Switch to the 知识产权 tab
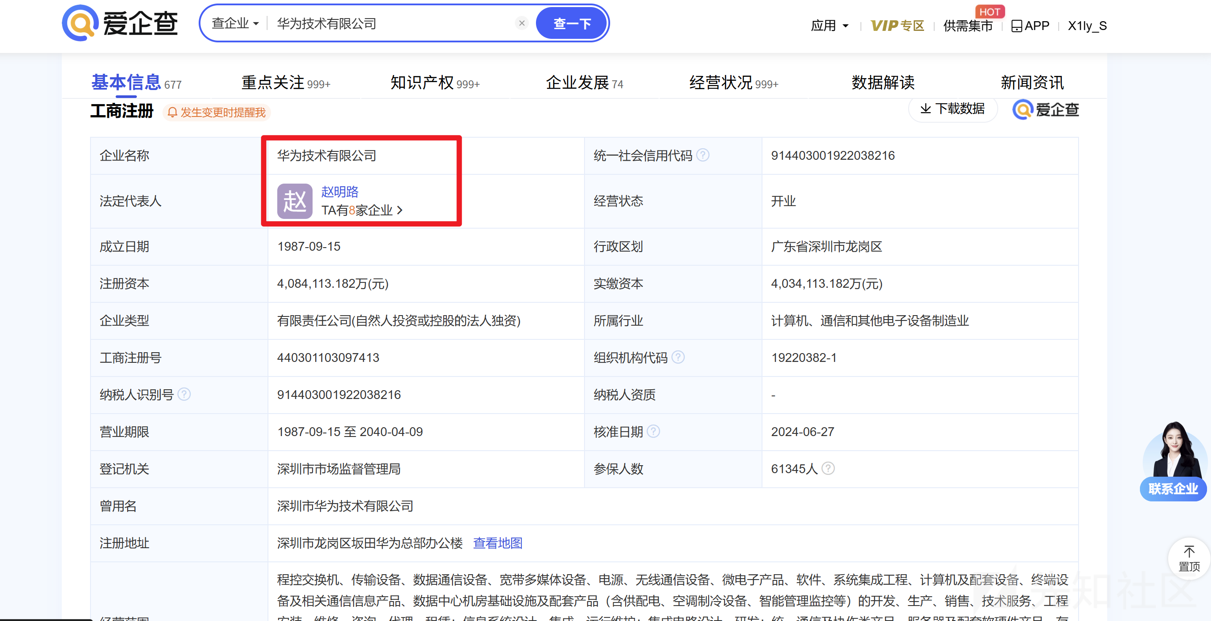This screenshot has width=1211, height=621. point(423,83)
